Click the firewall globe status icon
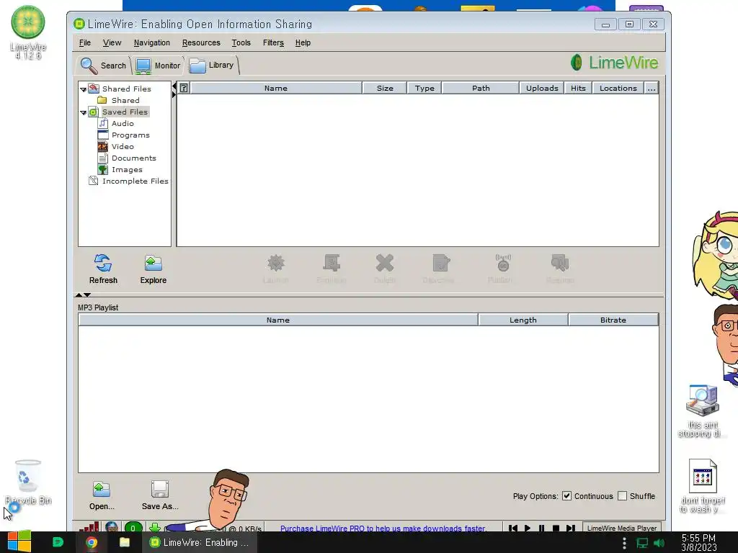Screen dimensions: 738x553 point(112,527)
